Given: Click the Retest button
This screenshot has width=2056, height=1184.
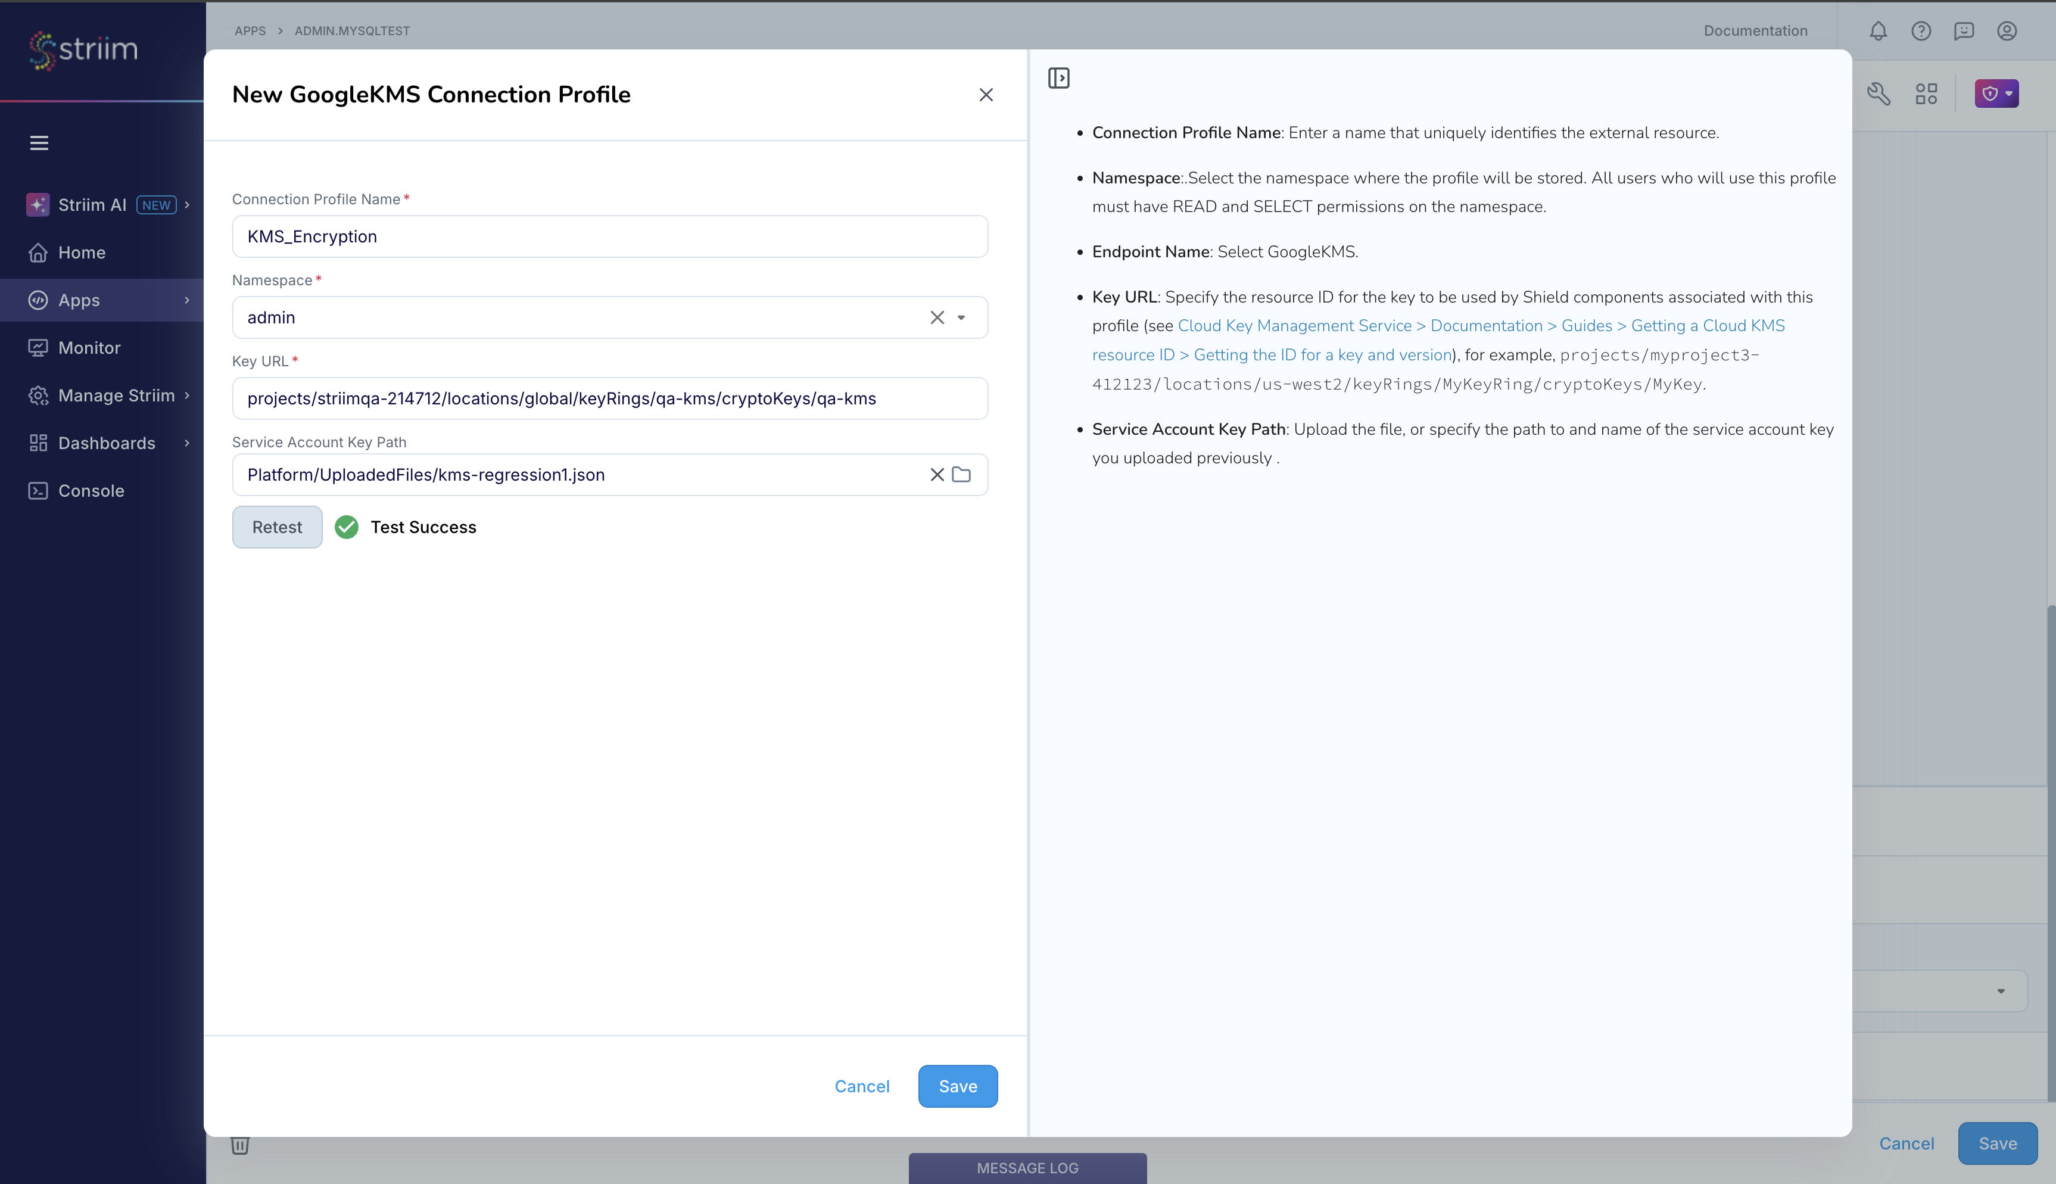Looking at the screenshot, I should [x=276, y=527].
